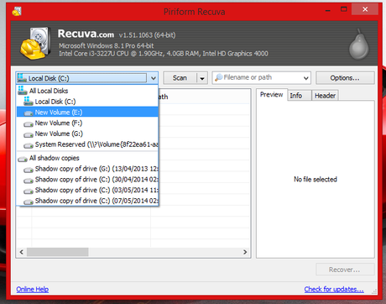Click the scroll left arrow
Image resolution: width=386 pixels, height=304 pixels.
(x=22, y=252)
